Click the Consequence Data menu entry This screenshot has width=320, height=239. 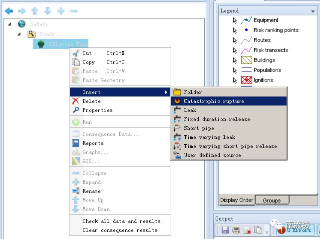120,134
